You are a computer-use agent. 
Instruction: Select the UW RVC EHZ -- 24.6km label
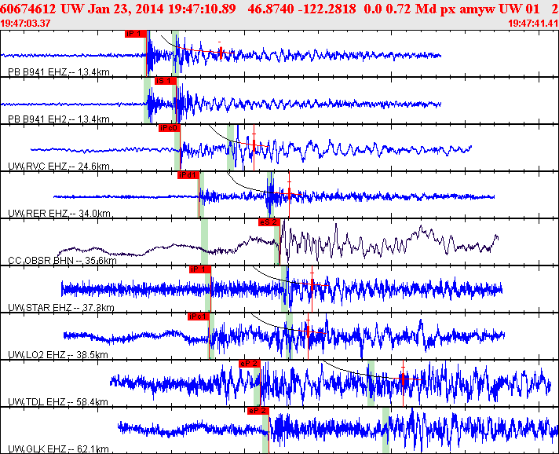[x=59, y=167]
